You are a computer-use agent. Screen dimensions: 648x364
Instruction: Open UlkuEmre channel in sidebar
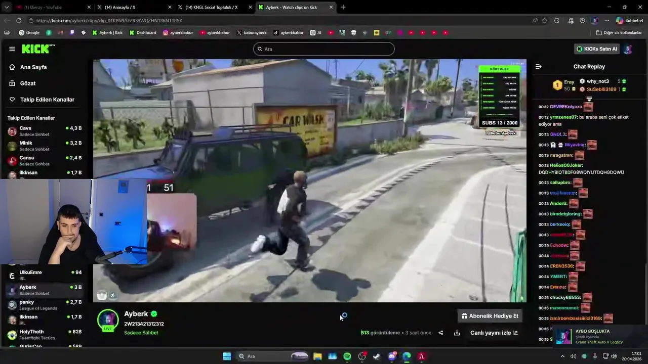[45, 275]
